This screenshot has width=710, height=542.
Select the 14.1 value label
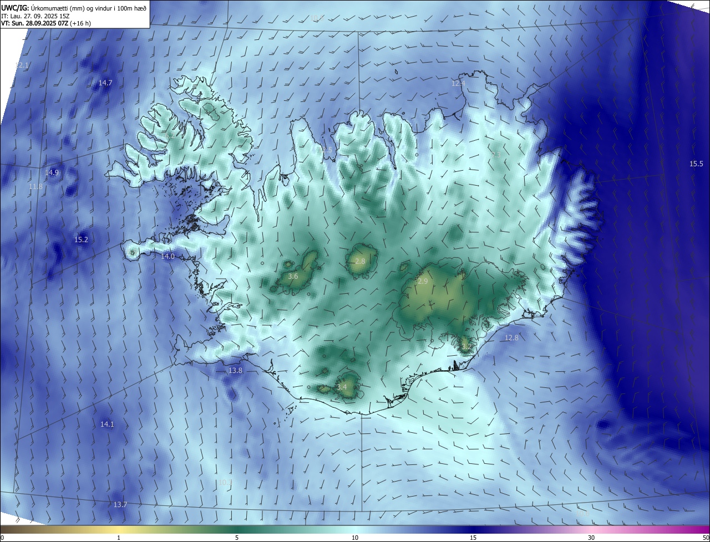[107, 424]
